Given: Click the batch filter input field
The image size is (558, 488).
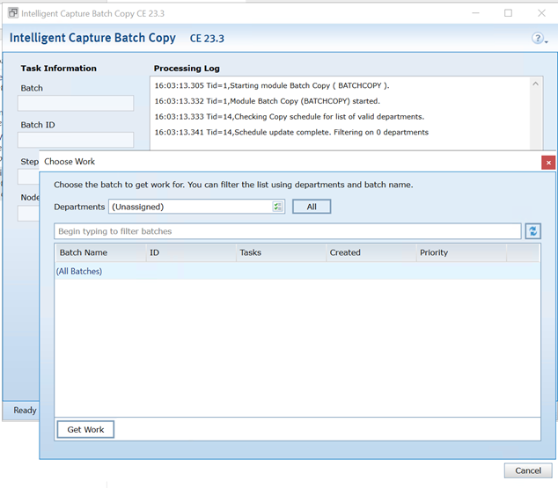Looking at the screenshot, I should tap(288, 231).
